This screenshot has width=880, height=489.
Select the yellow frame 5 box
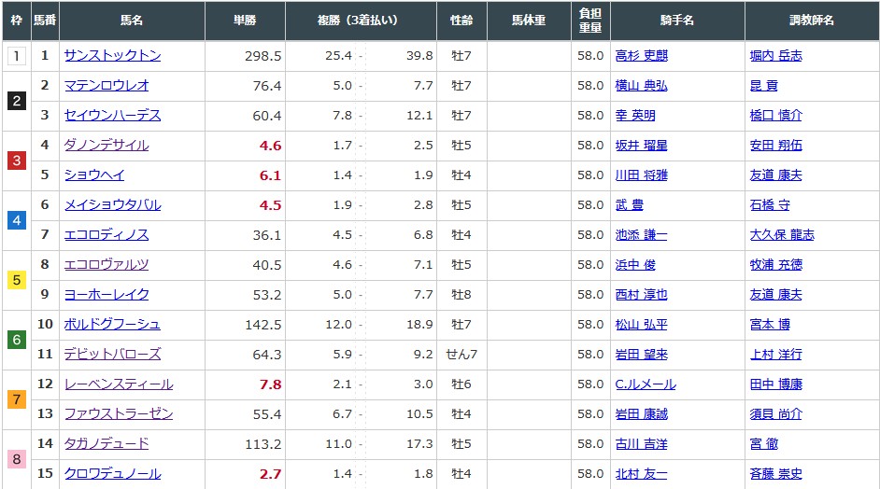tap(16, 280)
